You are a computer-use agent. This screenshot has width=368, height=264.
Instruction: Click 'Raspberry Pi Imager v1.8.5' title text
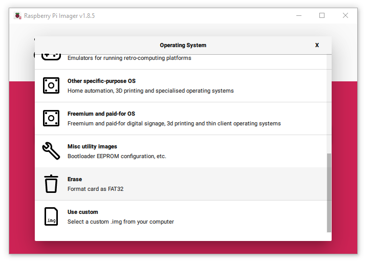pos(59,16)
